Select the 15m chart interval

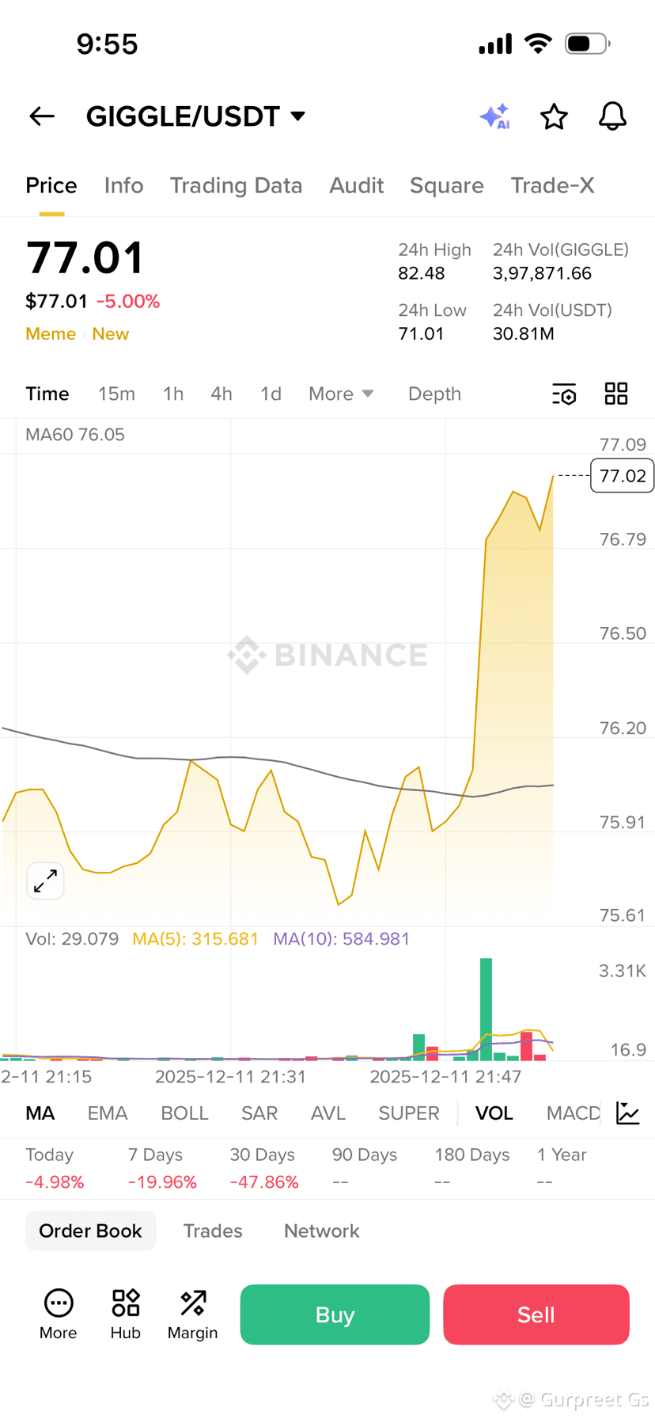click(116, 394)
